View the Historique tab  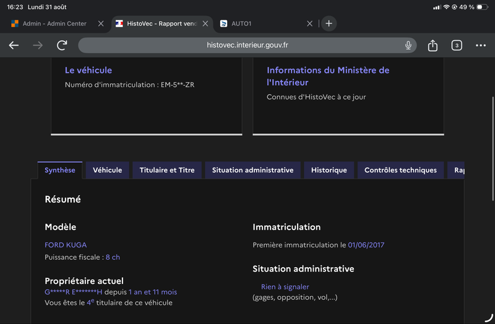[x=329, y=170]
